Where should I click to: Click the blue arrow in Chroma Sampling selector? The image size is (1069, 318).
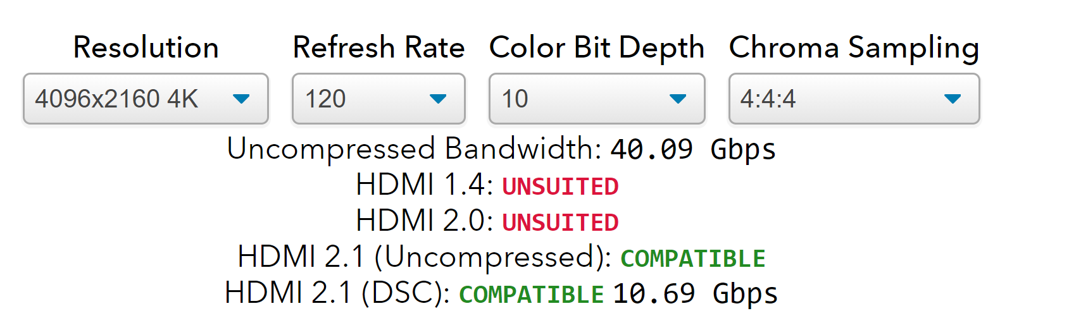point(953,99)
